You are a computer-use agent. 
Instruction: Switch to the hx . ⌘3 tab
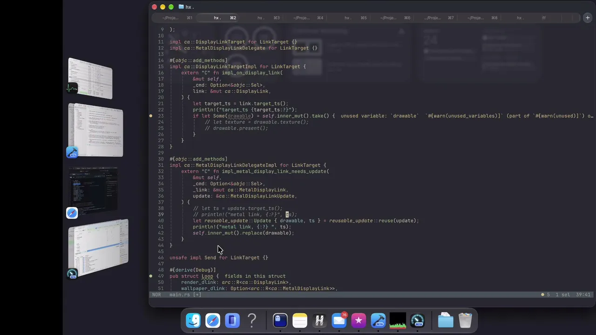pyautogui.click(x=268, y=18)
